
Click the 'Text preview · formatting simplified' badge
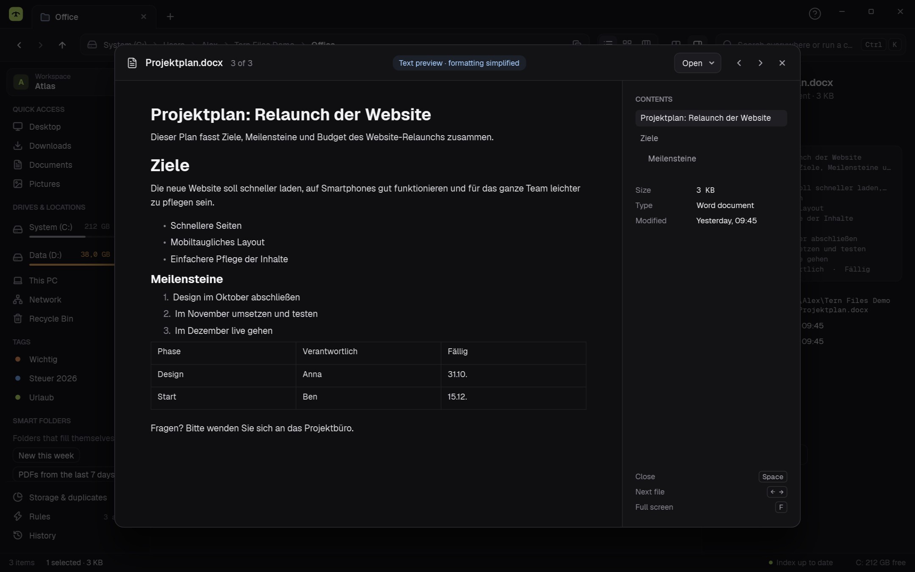click(459, 63)
